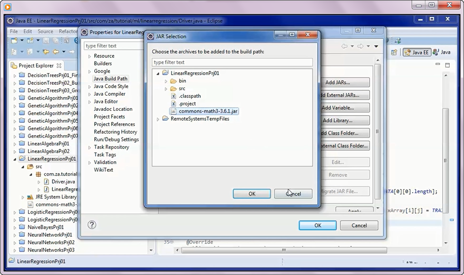The width and height of the screenshot is (464, 275).
Task: Click the Save All toolbar icon
Action: [x=55, y=40]
